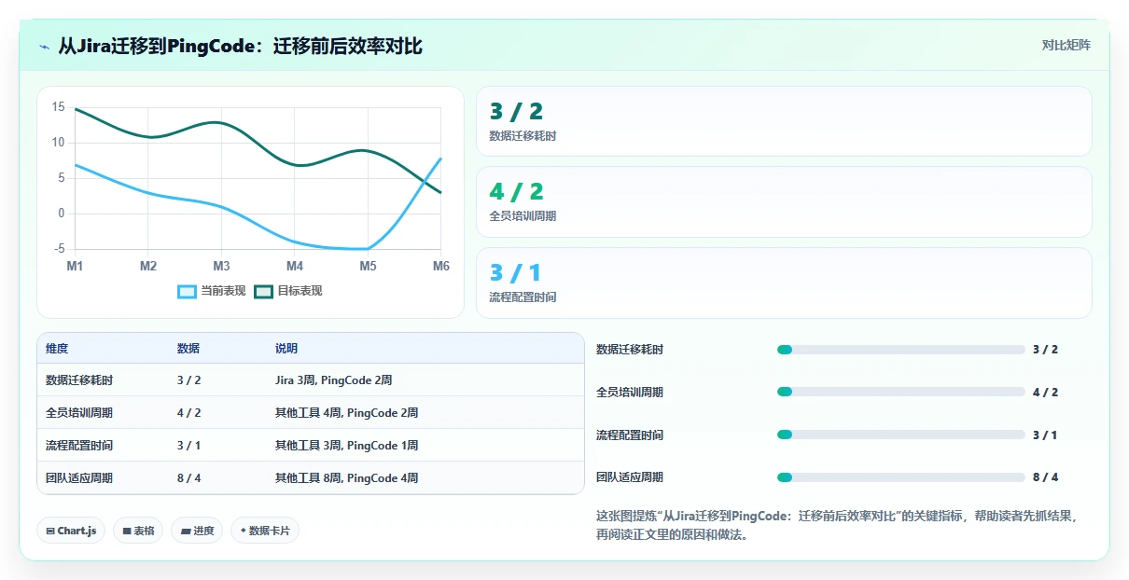
Task: Click the 数据迁移耗时 progress bar
Action: tap(900, 350)
